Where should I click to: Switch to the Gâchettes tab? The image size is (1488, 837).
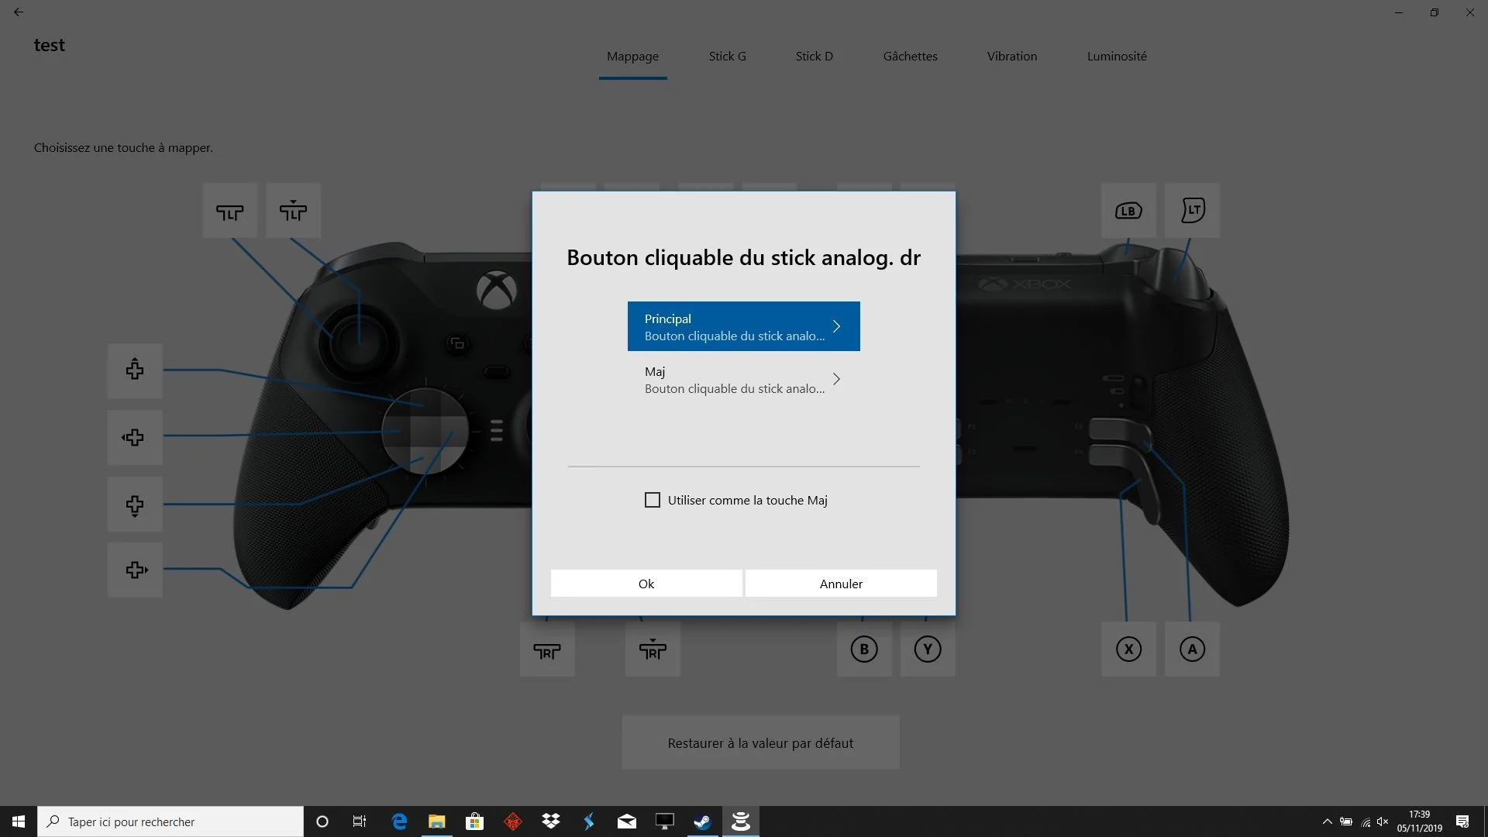[910, 56]
